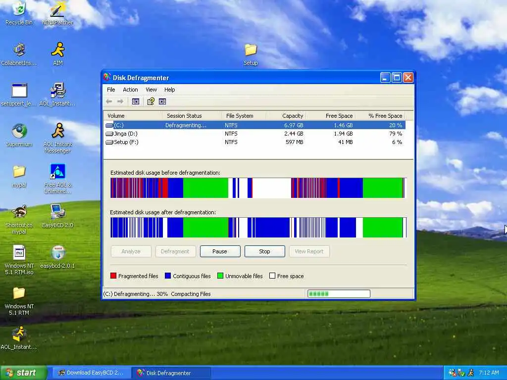The image size is (507, 380).
Task: Click the green defragmentation progress bar
Action: click(x=339, y=293)
